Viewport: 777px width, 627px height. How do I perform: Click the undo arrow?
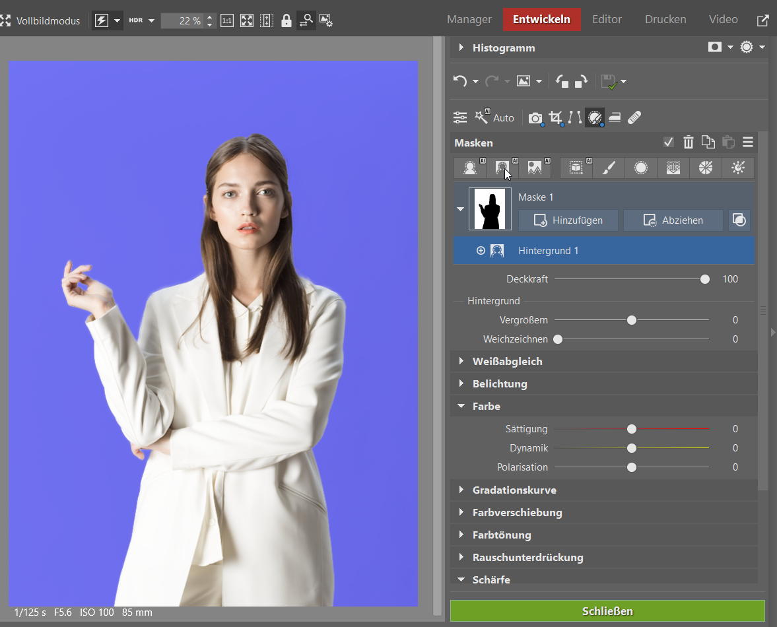[460, 81]
